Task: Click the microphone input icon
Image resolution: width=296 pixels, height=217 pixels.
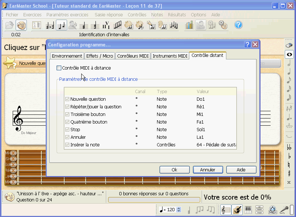Action: 284,210
